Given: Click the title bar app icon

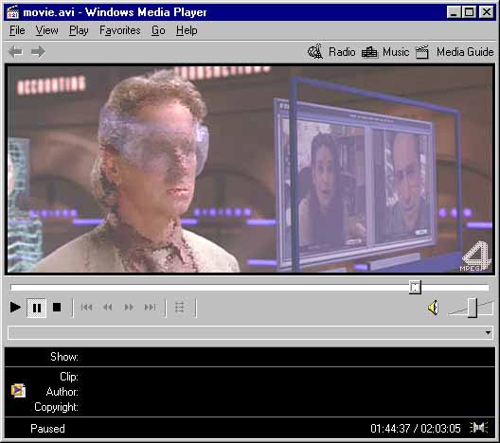Looking at the screenshot, I should point(12,12).
